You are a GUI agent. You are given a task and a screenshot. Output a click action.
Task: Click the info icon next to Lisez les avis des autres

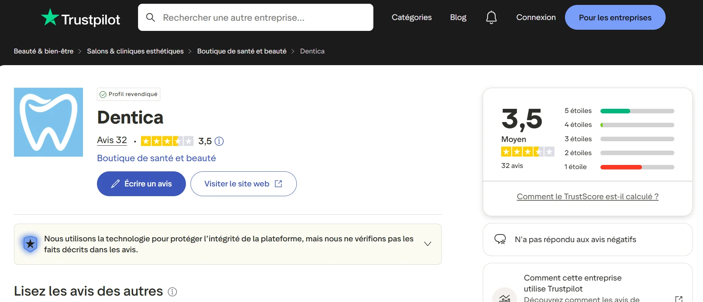[172, 292]
